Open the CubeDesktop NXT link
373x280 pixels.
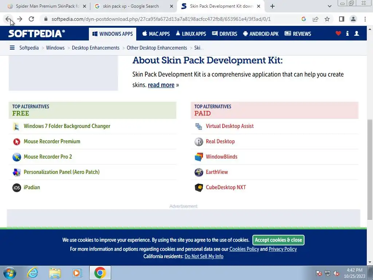tap(226, 187)
